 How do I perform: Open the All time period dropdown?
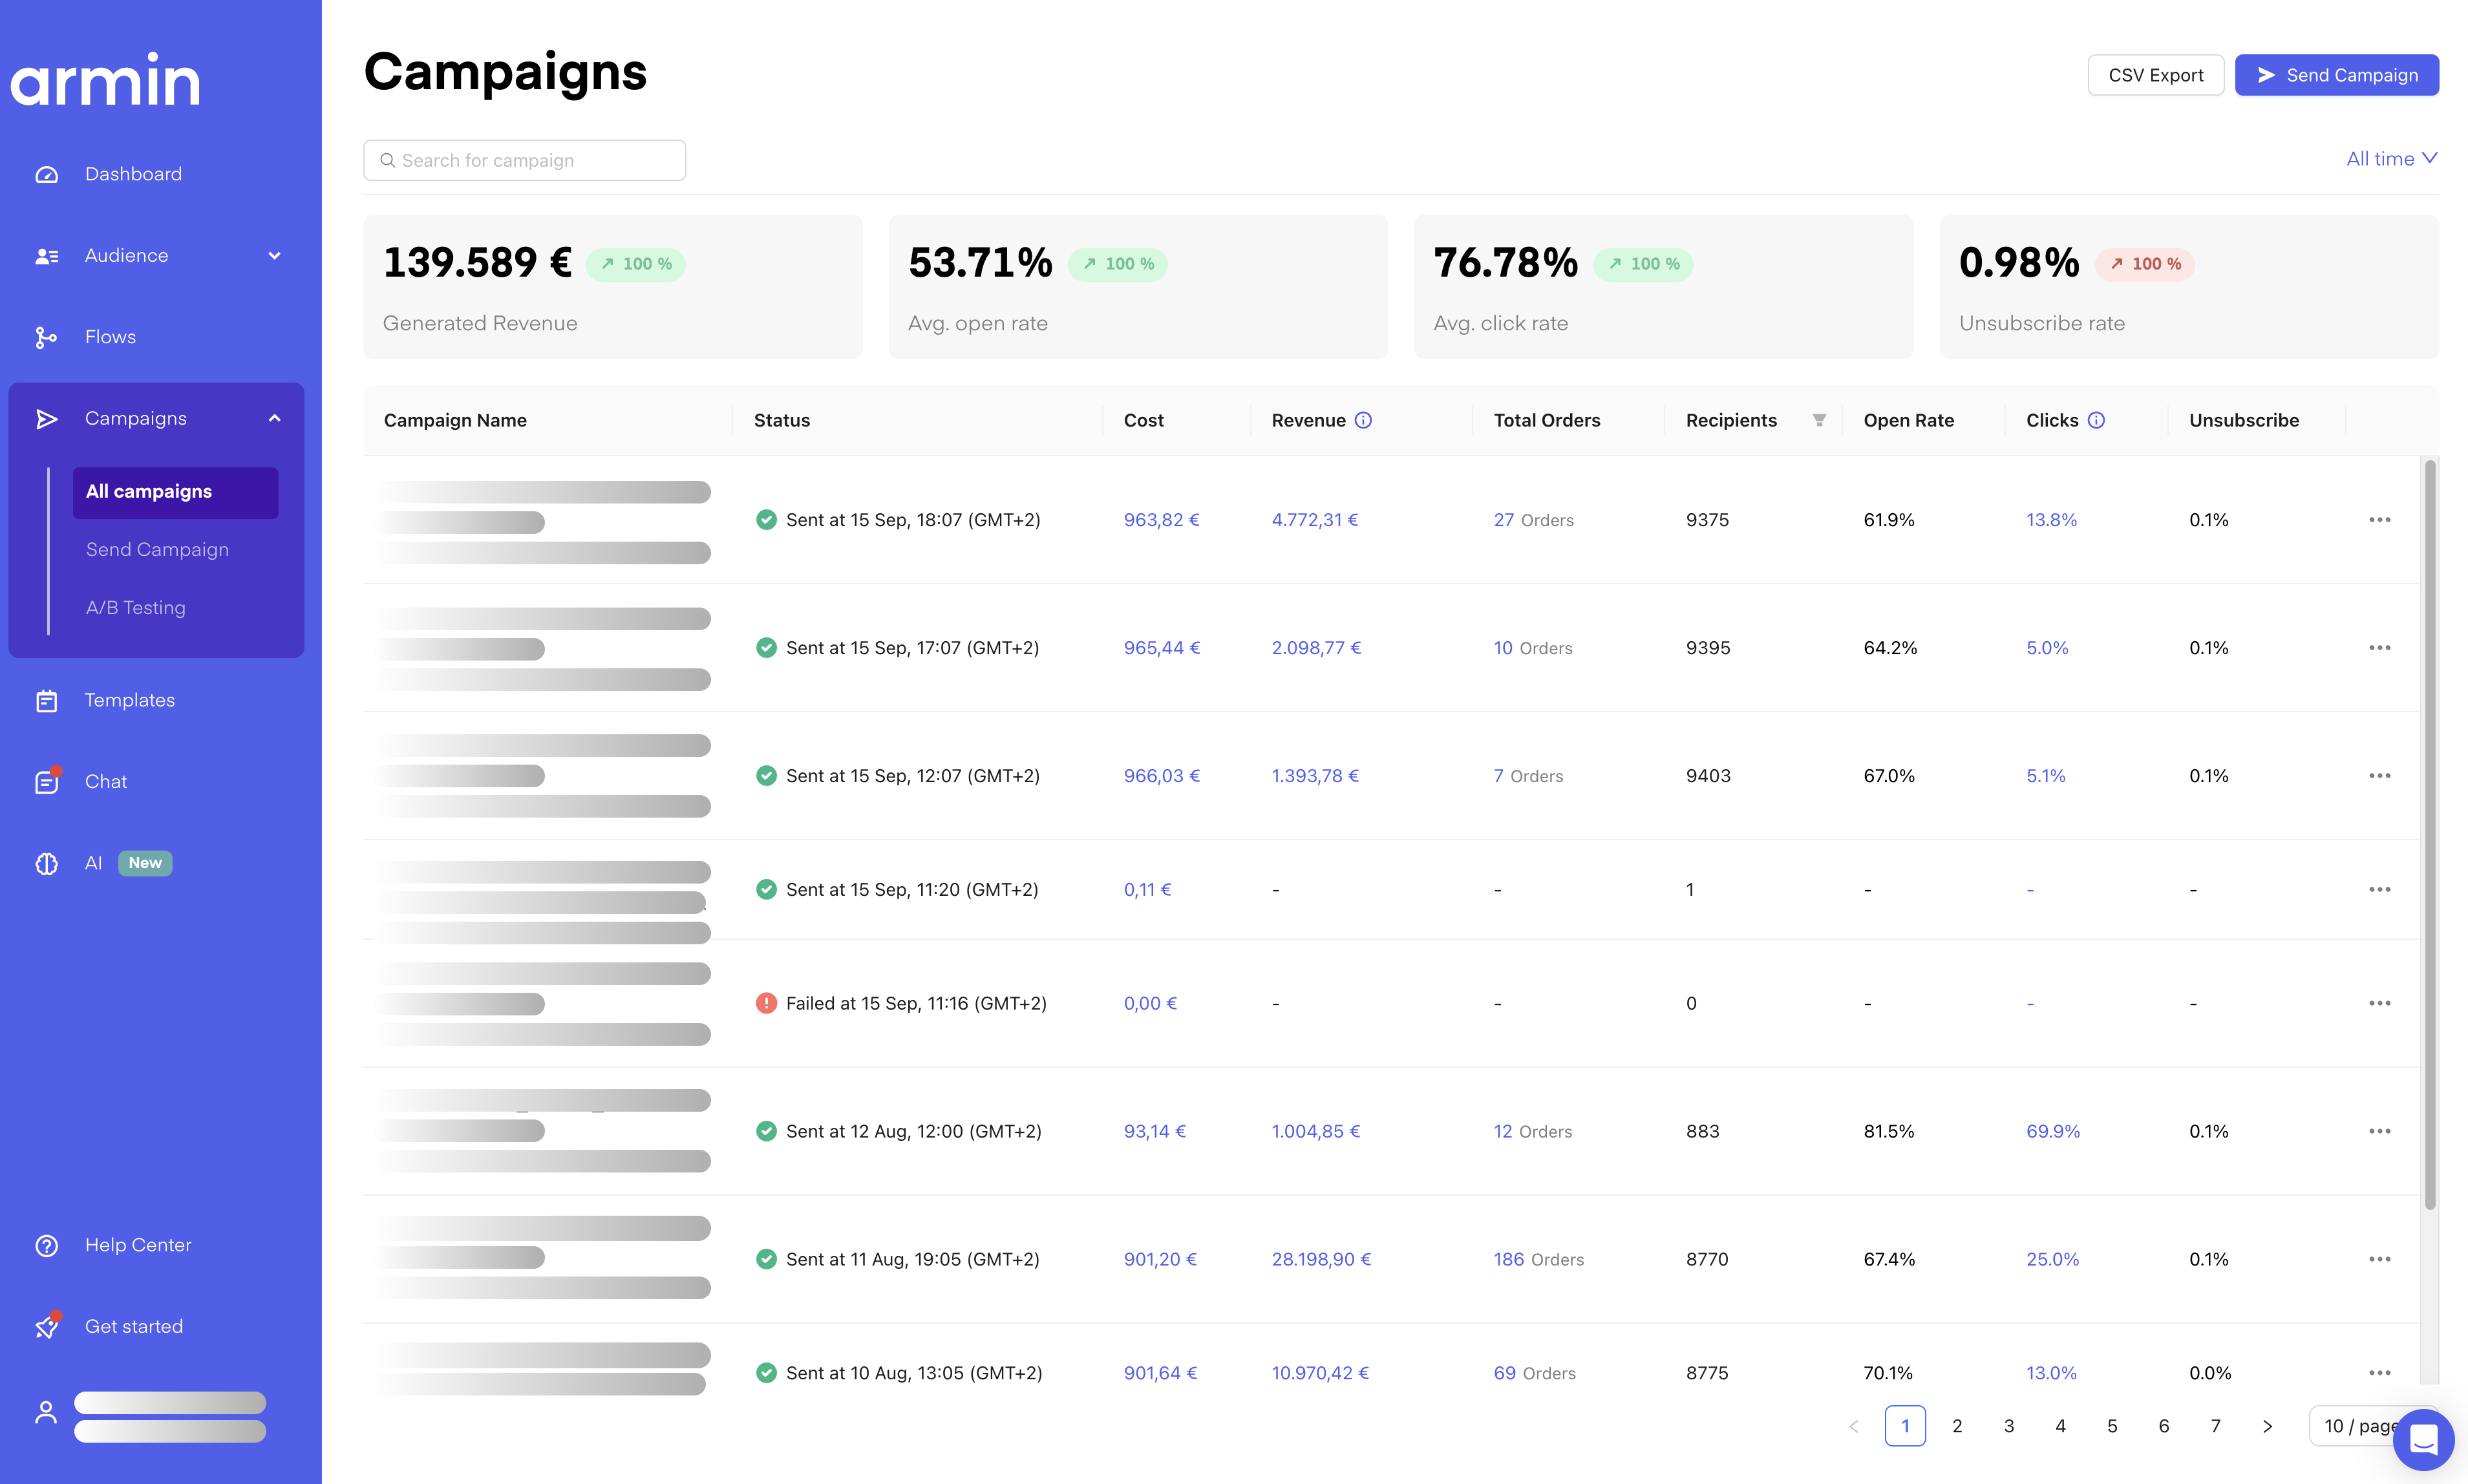(x=2391, y=159)
